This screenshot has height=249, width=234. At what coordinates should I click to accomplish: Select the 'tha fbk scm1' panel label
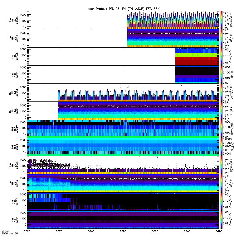(15, 75)
